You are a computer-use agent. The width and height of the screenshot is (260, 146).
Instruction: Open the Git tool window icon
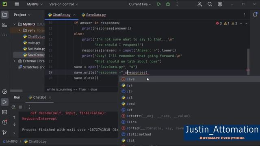tap(4, 132)
